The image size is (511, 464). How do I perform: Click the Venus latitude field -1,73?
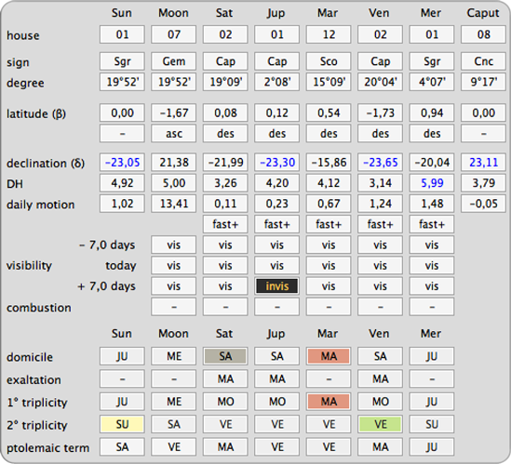point(381,113)
